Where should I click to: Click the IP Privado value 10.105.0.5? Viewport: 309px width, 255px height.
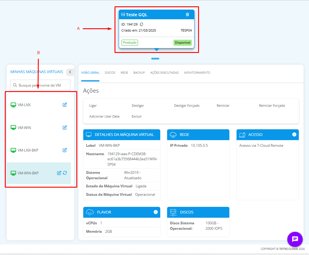(x=199, y=145)
